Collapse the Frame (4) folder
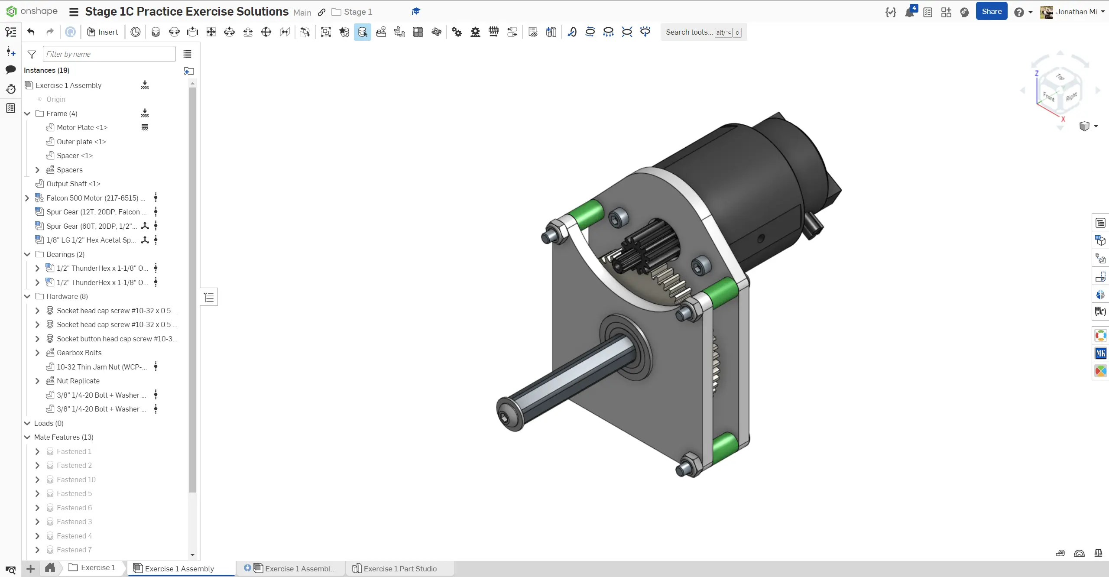Screen dimensions: 1109x577 [x=27, y=113]
